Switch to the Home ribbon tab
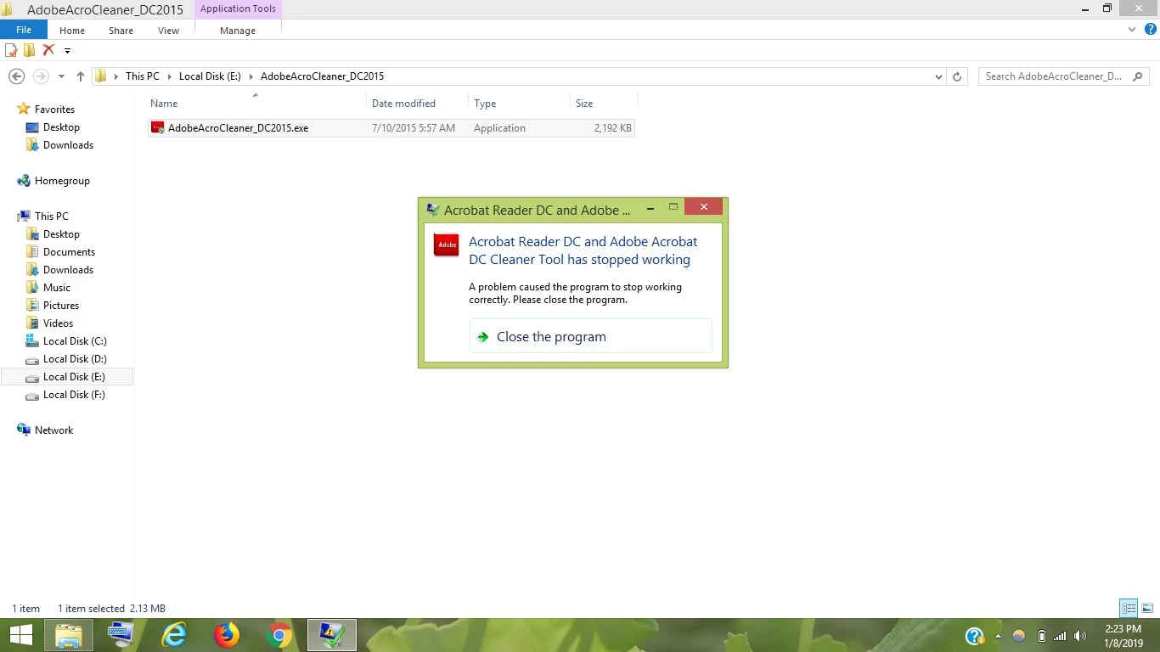The image size is (1160, 652). 72,31
